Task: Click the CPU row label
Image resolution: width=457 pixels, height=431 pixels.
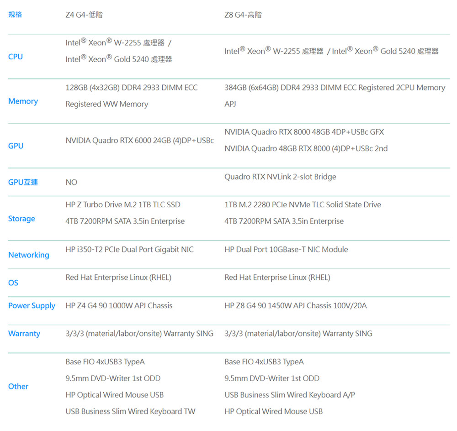Action: pos(16,57)
